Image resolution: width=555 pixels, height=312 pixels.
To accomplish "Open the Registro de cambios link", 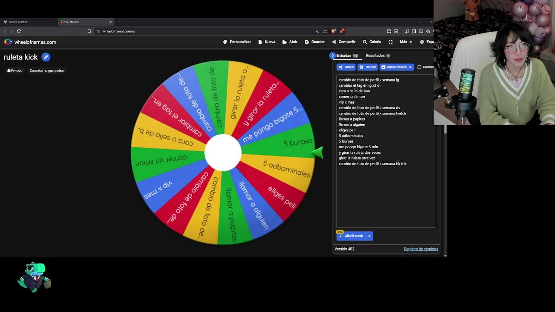I will (421, 249).
